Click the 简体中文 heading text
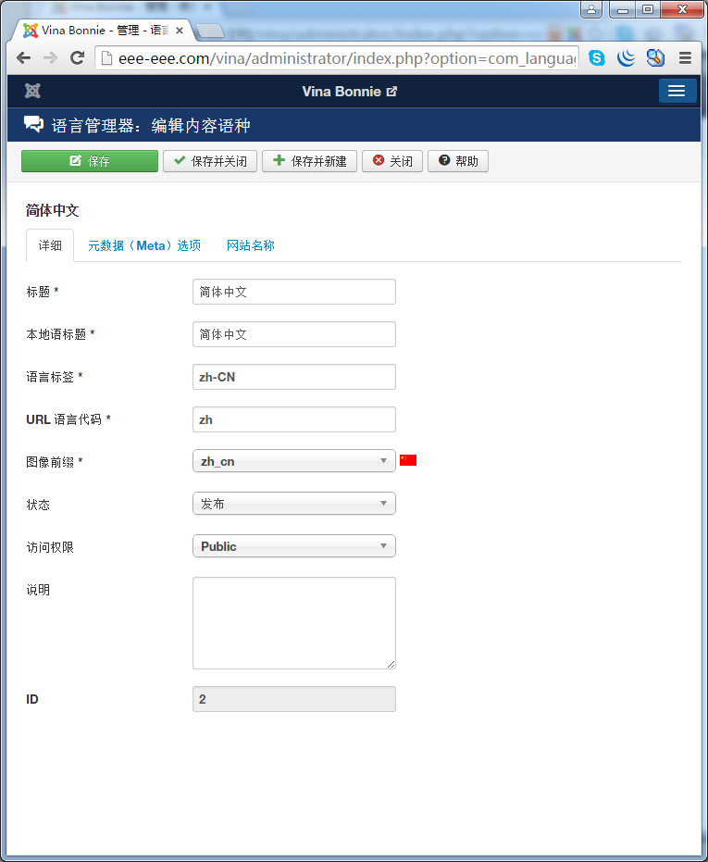This screenshot has width=708, height=862. tap(52, 210)
